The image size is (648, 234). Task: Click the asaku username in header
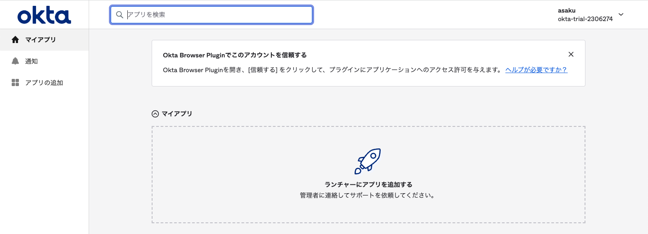pos(567,11)
